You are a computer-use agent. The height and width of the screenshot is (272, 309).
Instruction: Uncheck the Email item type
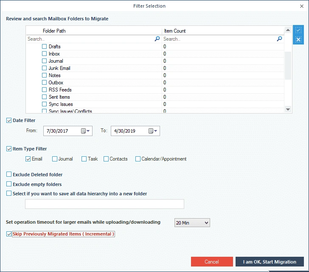(28, 159)
